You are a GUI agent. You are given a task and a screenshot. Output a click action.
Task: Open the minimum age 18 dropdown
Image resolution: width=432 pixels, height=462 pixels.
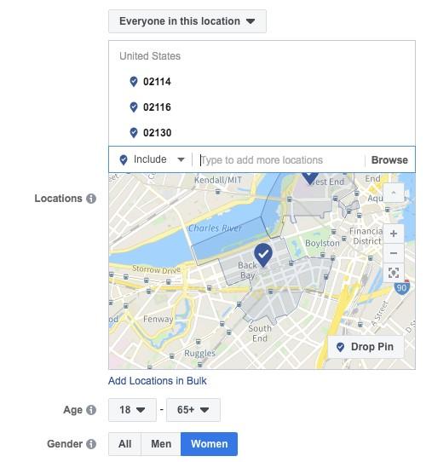132,410
